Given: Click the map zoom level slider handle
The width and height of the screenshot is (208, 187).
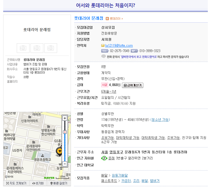Looking at the screenshot, I should pyautogui.click(x=65, y=132).
